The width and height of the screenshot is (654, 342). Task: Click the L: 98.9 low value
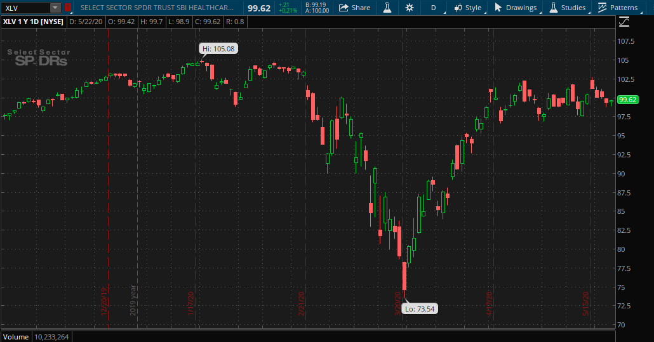[179, 22]
